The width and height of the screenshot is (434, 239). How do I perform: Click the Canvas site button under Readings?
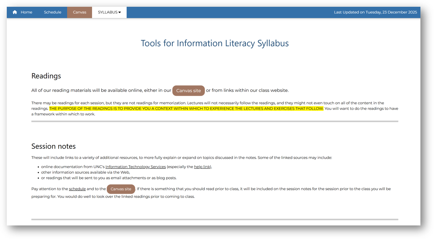coord(188,91)
